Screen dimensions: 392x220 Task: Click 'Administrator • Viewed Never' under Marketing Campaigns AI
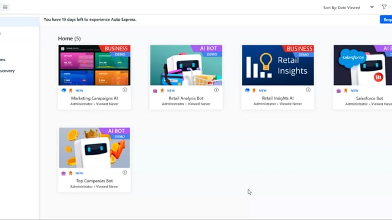tap(94, 104)
